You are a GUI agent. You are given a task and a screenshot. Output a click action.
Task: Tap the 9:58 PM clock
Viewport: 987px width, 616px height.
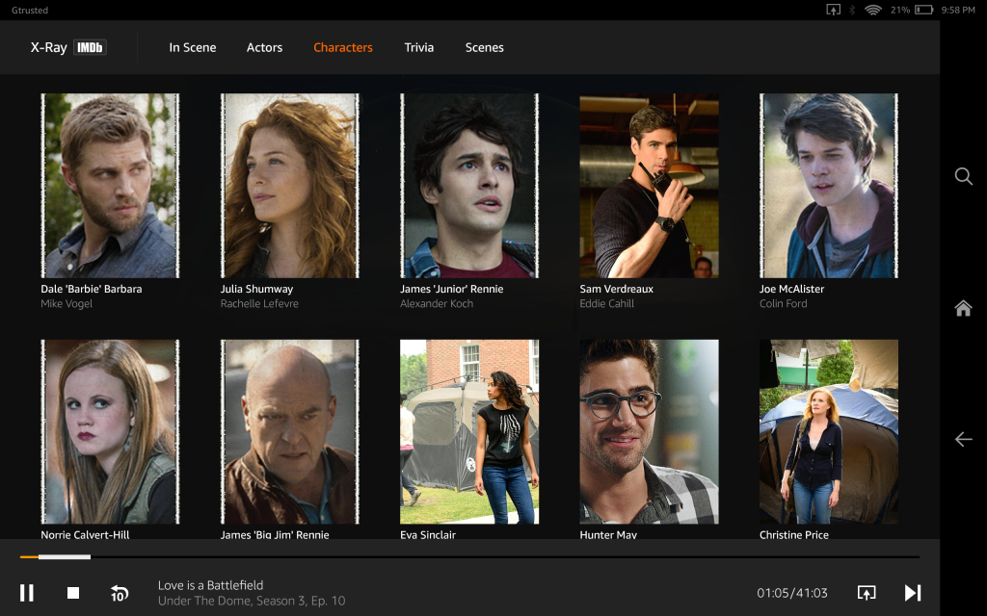[x=958, y=10]
